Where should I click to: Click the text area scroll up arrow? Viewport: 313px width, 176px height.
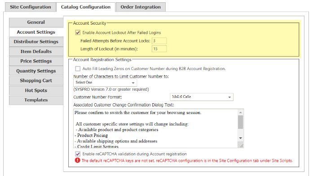coord(241,113)
